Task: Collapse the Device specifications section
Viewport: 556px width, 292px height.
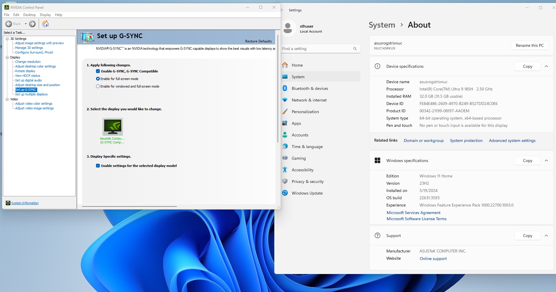Action: [546, 66]
